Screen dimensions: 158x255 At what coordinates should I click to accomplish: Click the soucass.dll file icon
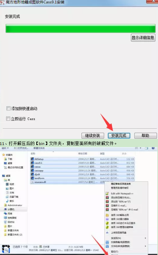(32, 182)
